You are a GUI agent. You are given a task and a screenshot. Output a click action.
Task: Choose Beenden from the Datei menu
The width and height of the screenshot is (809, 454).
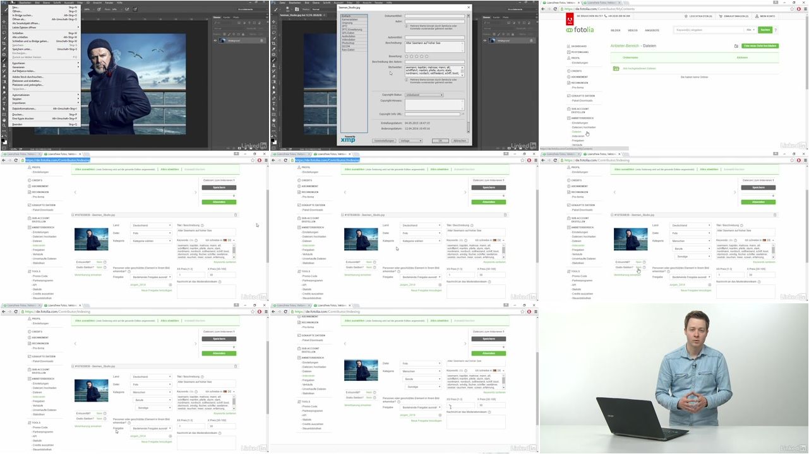coord(44,124)
